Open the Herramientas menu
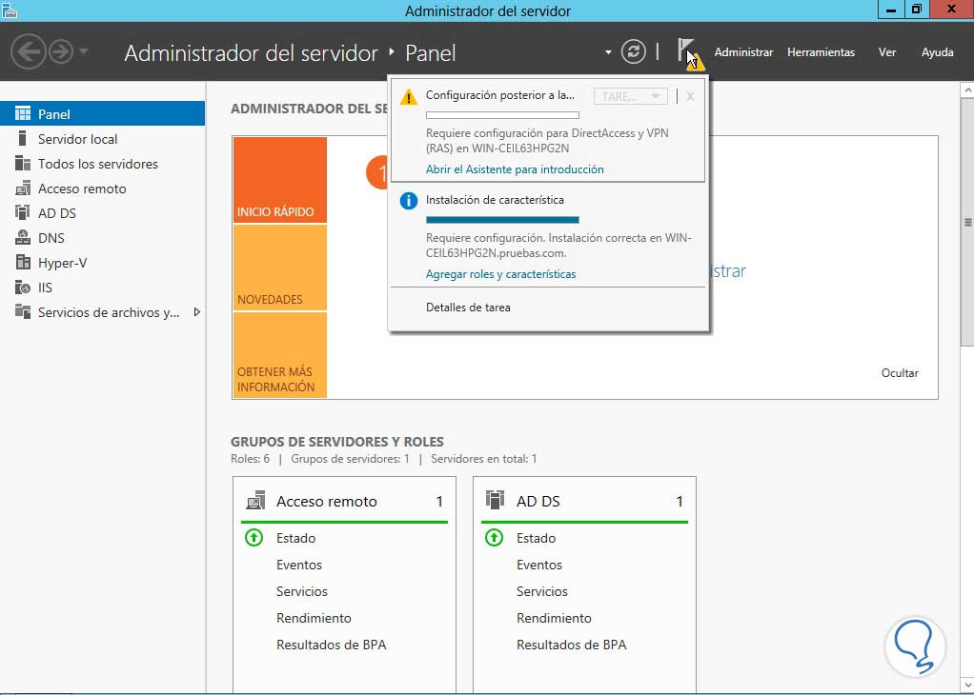This screenshot has width=974, height=695. coord(821,52)
